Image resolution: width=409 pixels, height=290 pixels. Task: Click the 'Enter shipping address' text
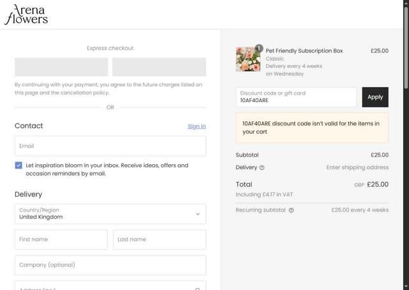pos(357,167)
